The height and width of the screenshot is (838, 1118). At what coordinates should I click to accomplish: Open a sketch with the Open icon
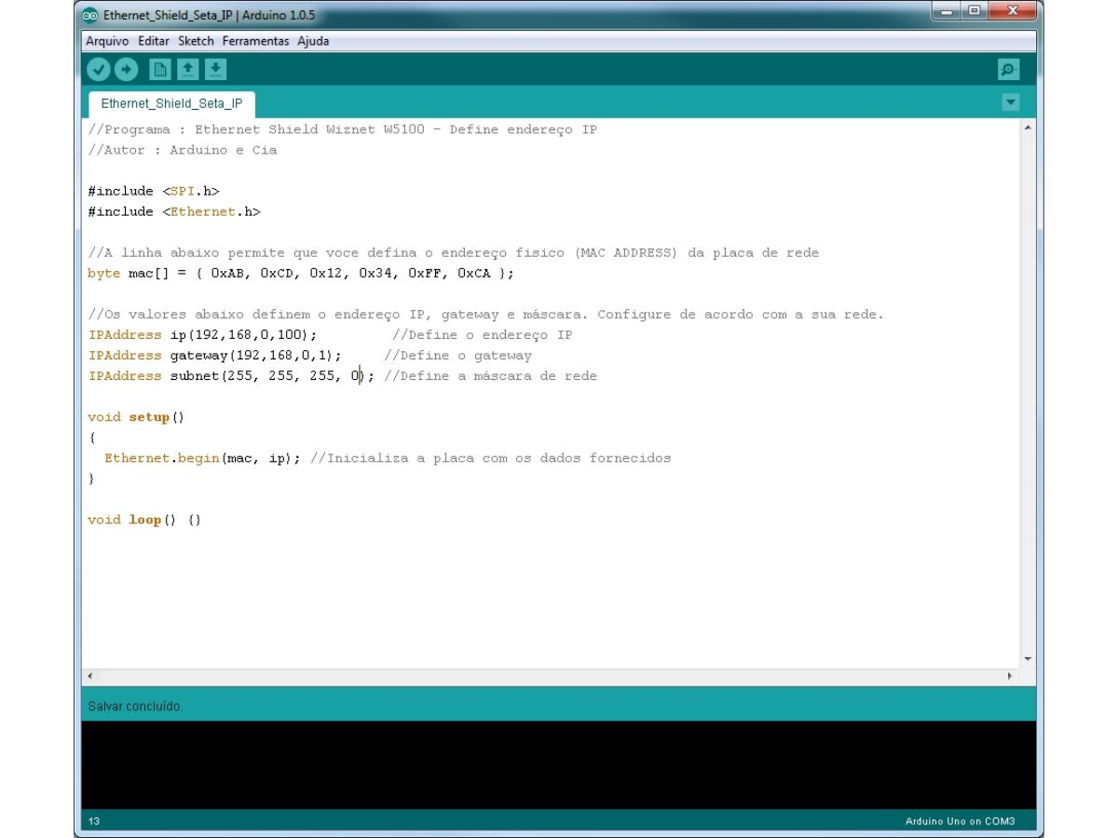(188, 69)
